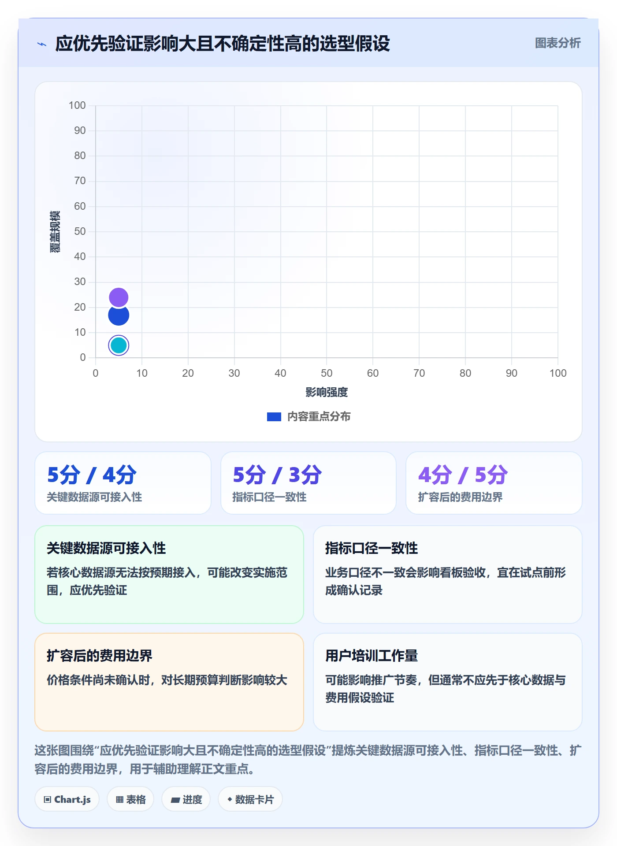Click the Chart.js tag chip
The image size is (617, 846).
pos(67,799)
